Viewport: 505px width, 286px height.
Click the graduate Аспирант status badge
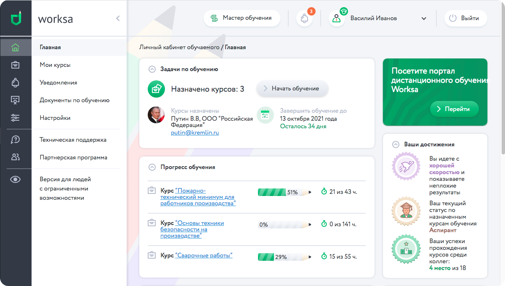pyautogui.click(x=406, y=210)
